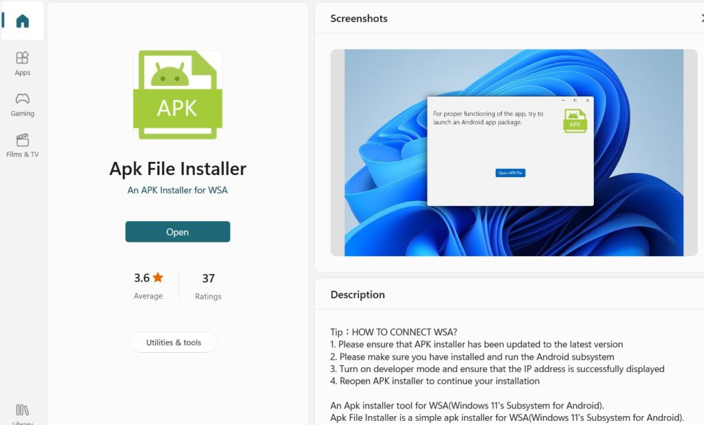Click the Open button for Apk File Installer
Viewport: 704px width, 425px height.
pyautogui.click(x=178, y=232)
